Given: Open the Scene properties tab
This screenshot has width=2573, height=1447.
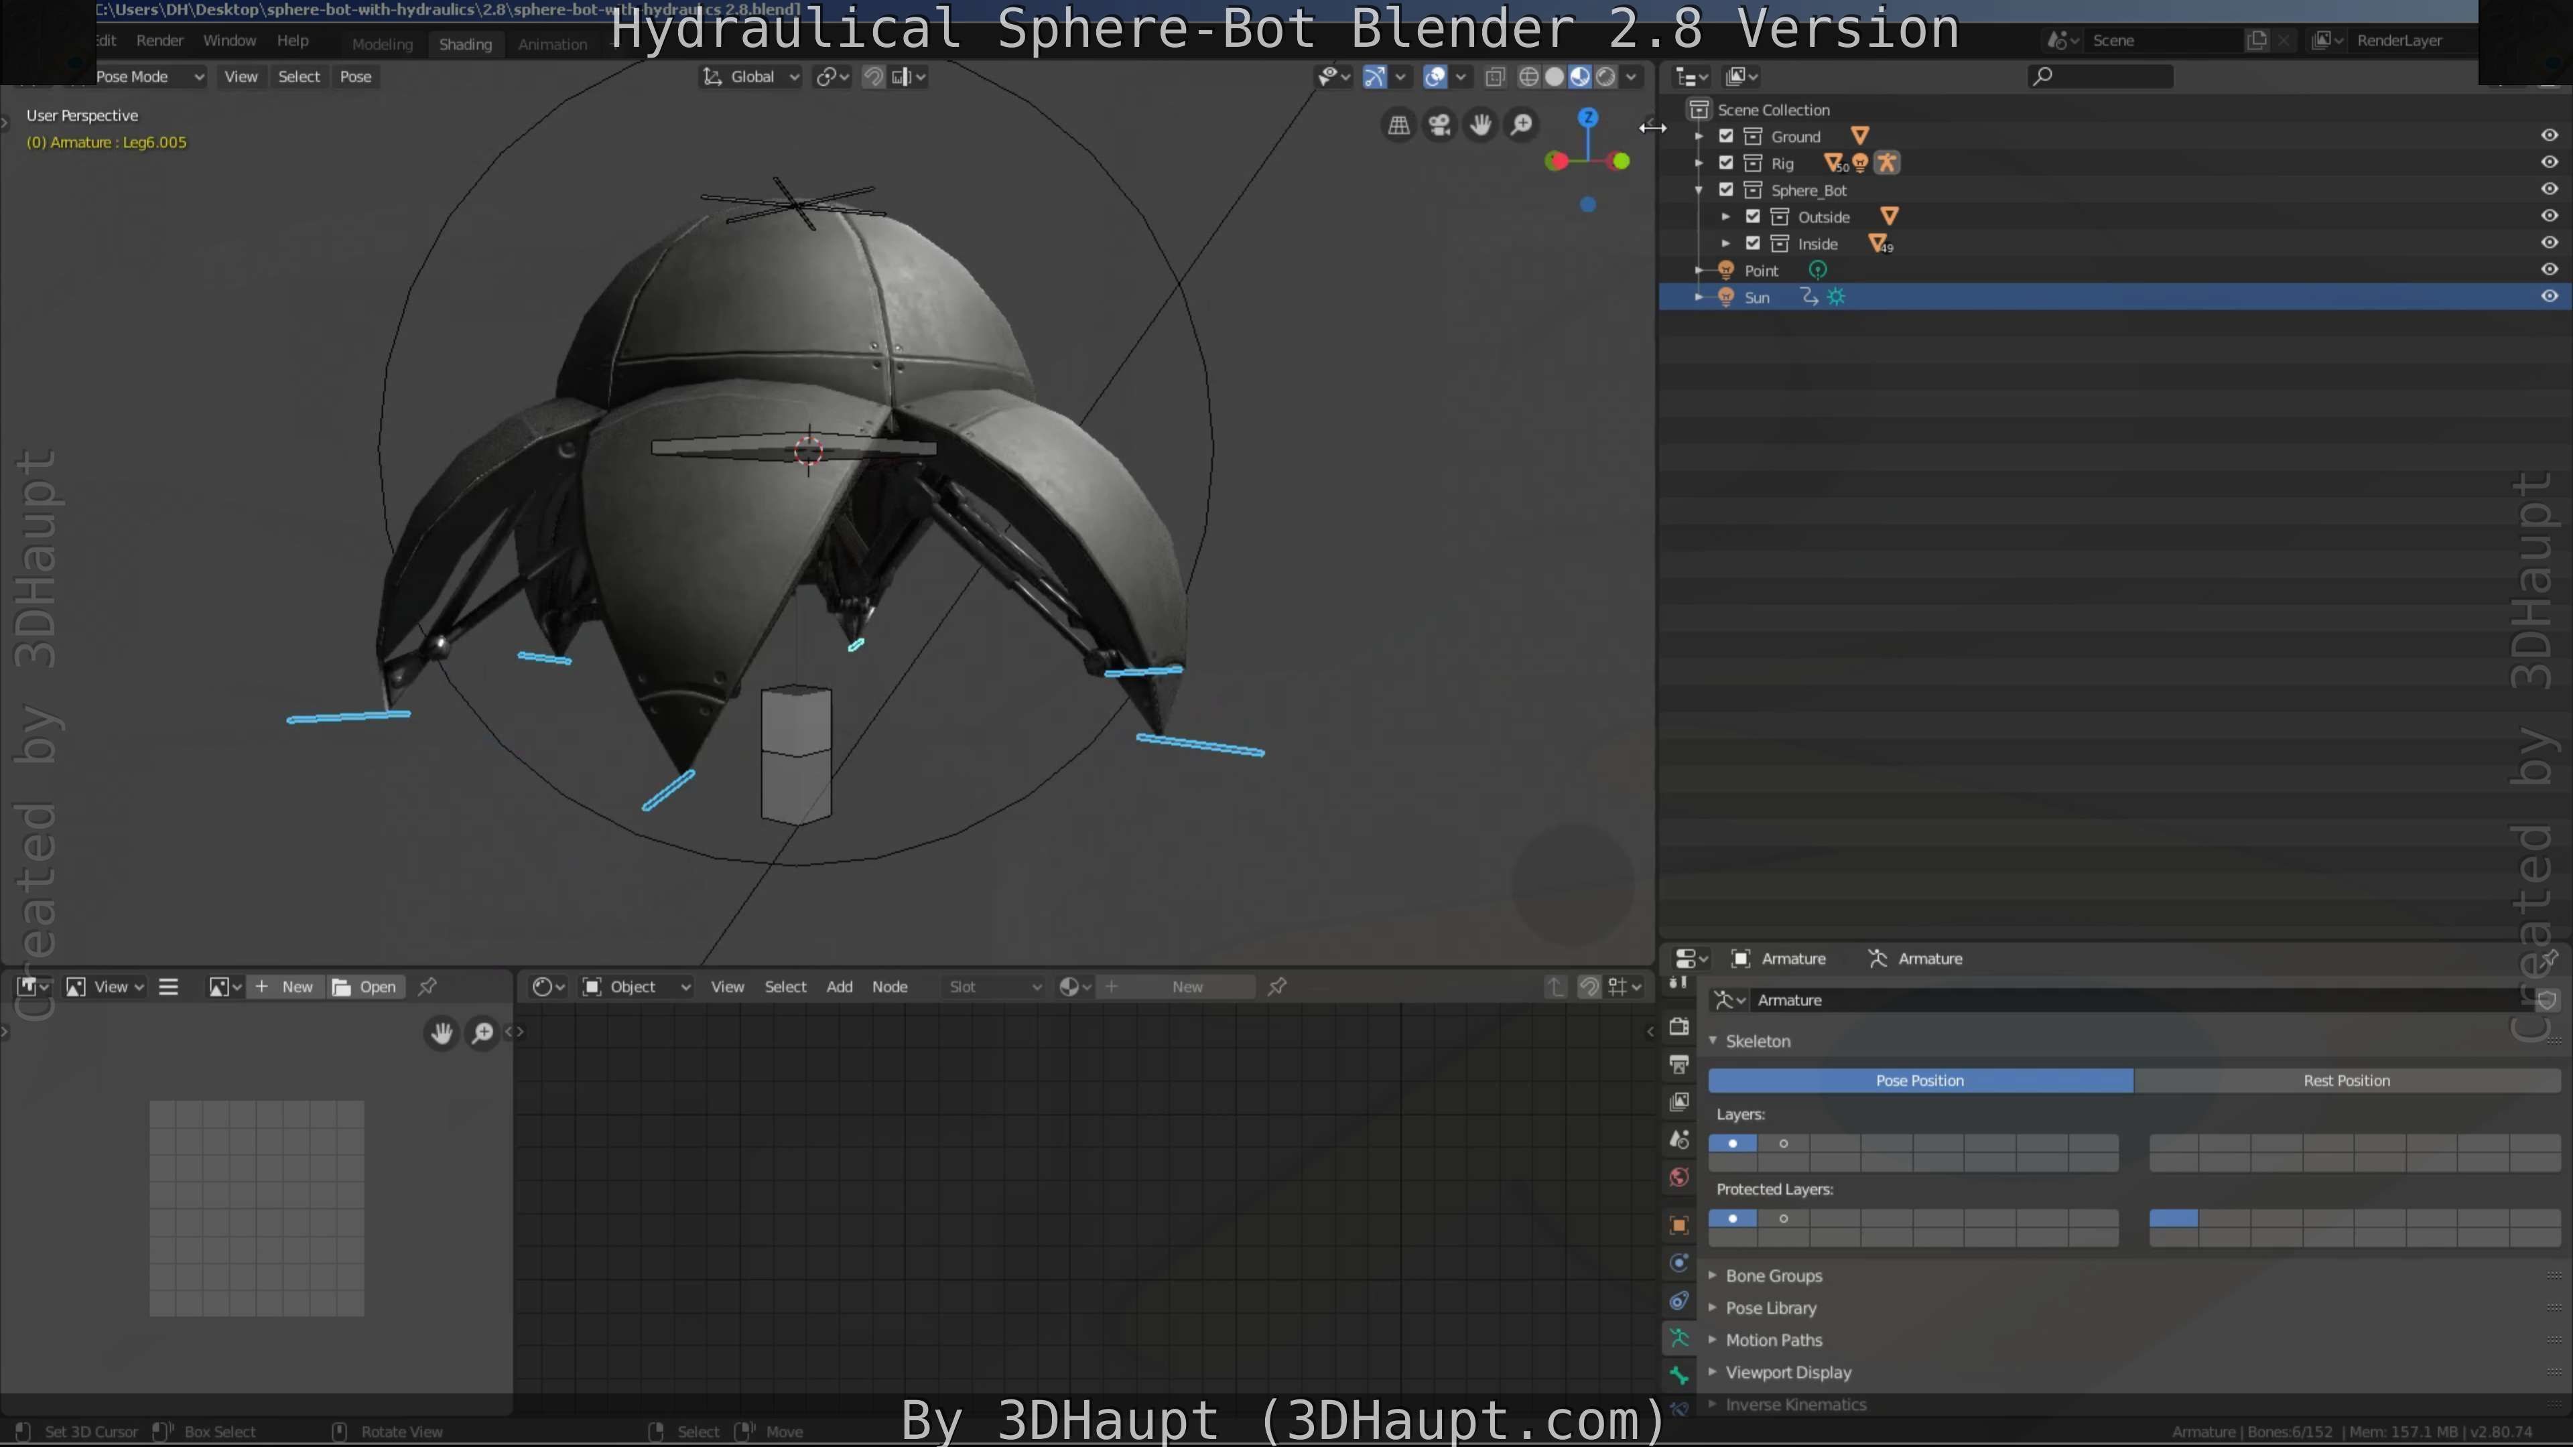Looking at the screenshot, I should pos(1679,1140).
